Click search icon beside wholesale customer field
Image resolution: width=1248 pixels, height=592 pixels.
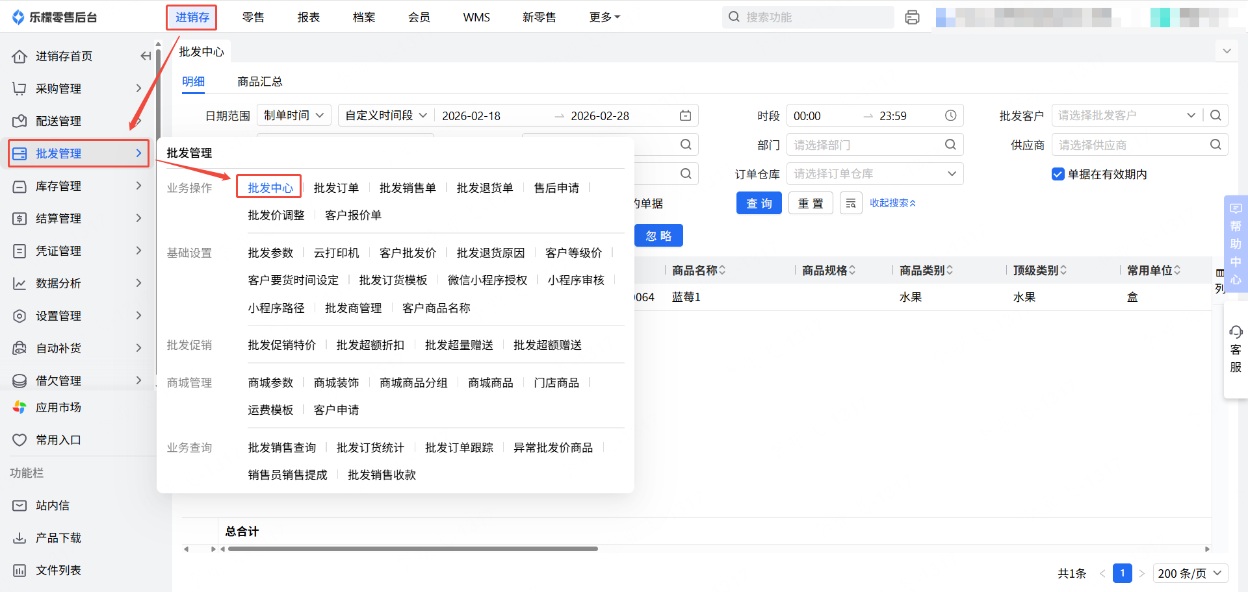point(1215,116)
